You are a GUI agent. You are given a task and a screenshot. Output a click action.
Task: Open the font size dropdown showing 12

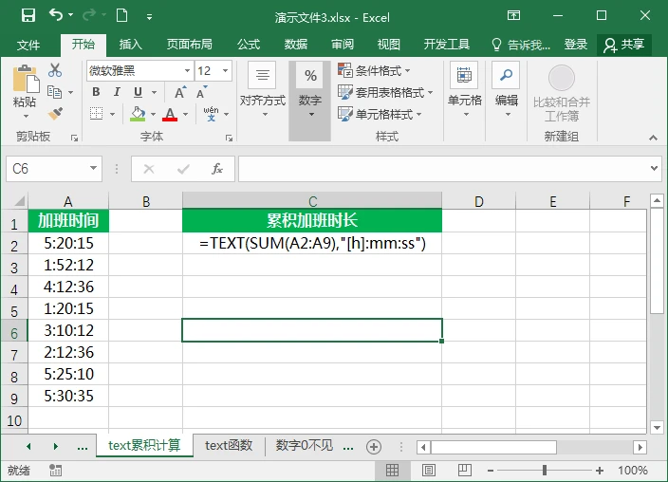(x=226, y=70)
